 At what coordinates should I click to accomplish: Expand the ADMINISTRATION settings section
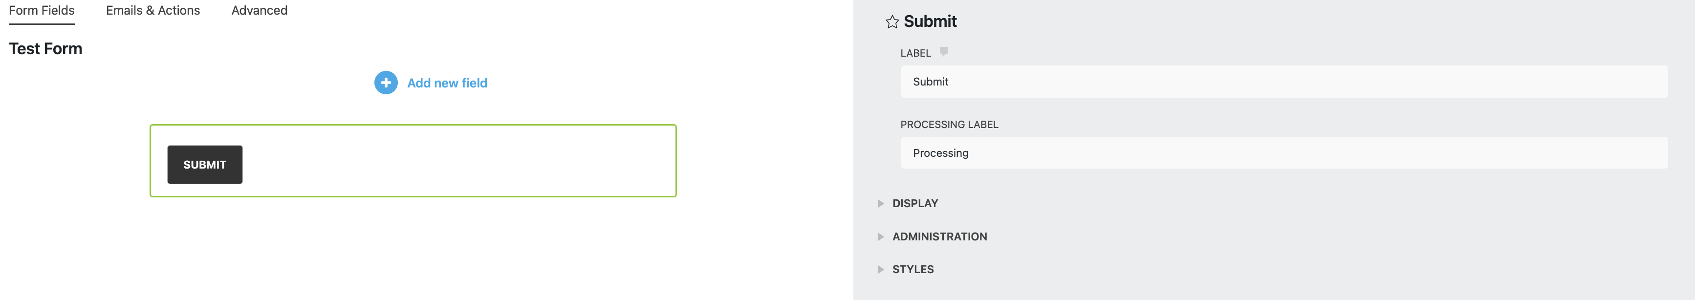(x=939, y=236)
